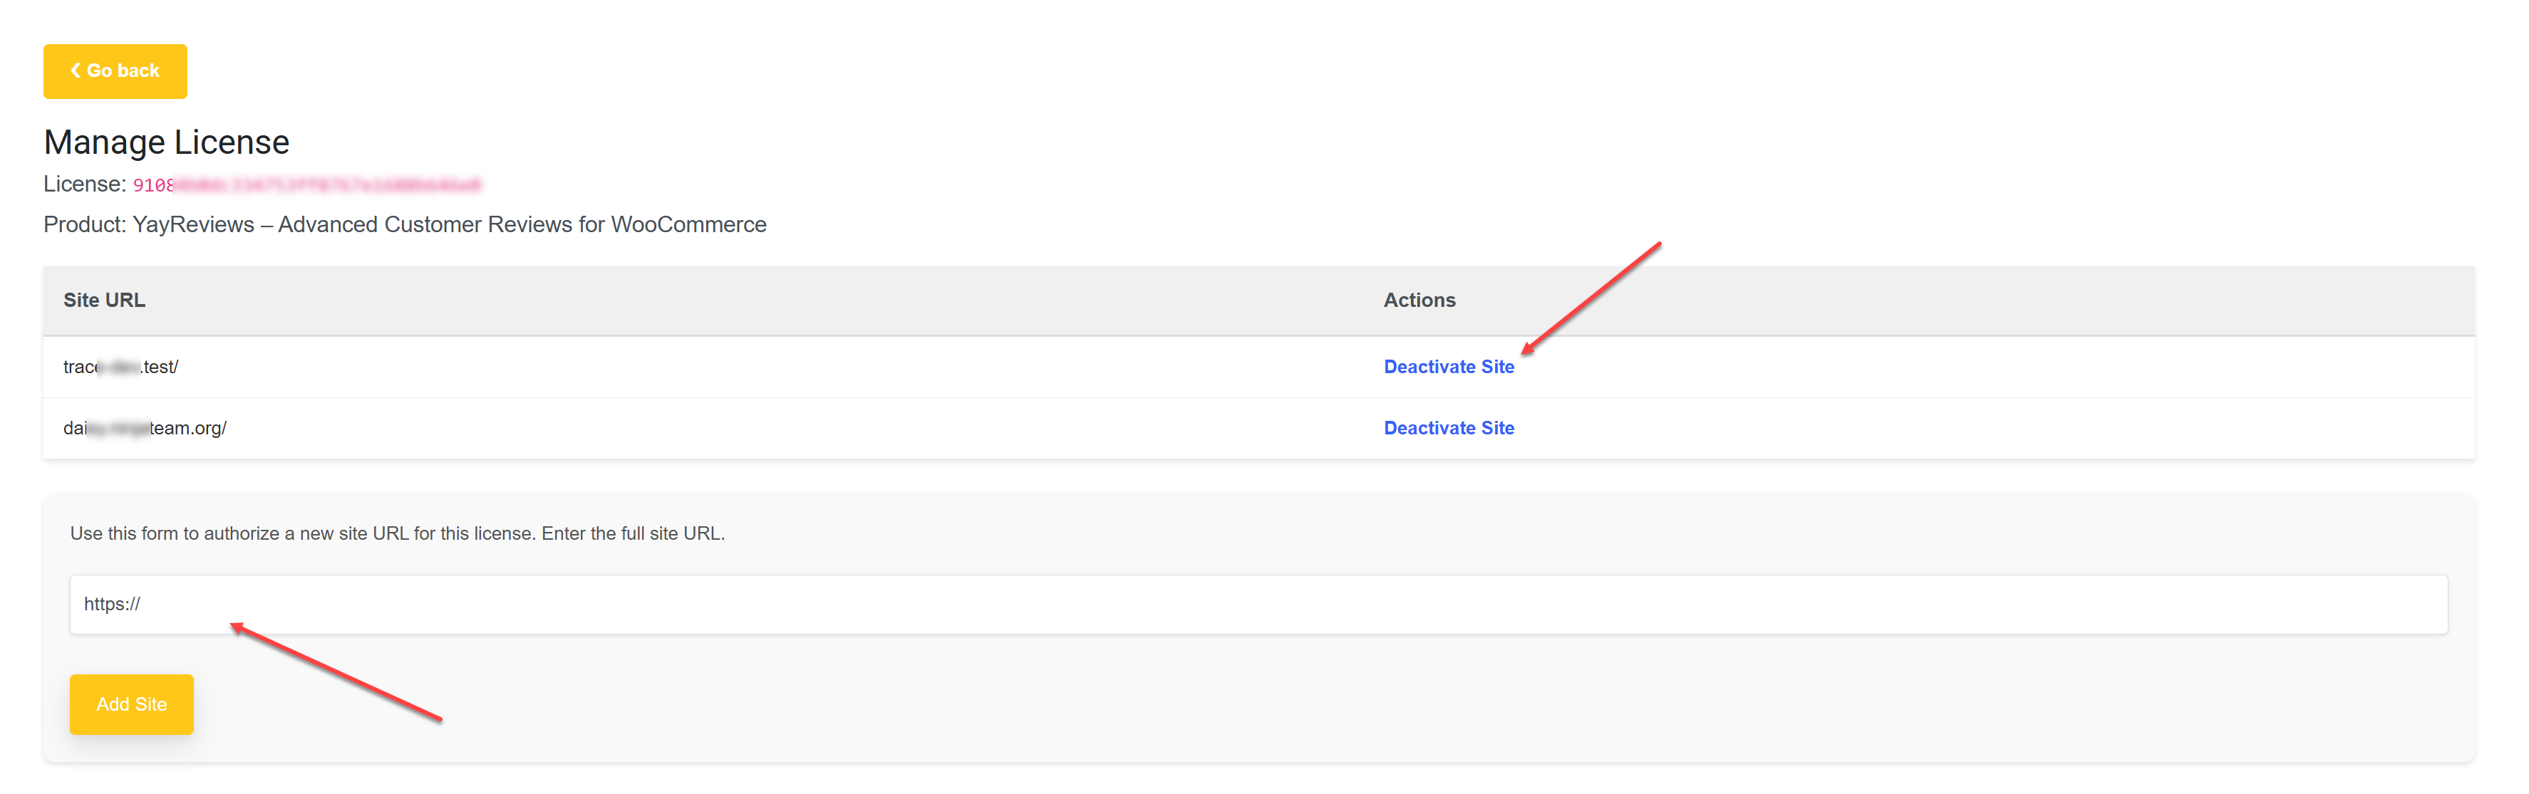Click the 'new site URL' phrase in instructions
This screenshot has height=794, width=2529.
coord(353,533)
